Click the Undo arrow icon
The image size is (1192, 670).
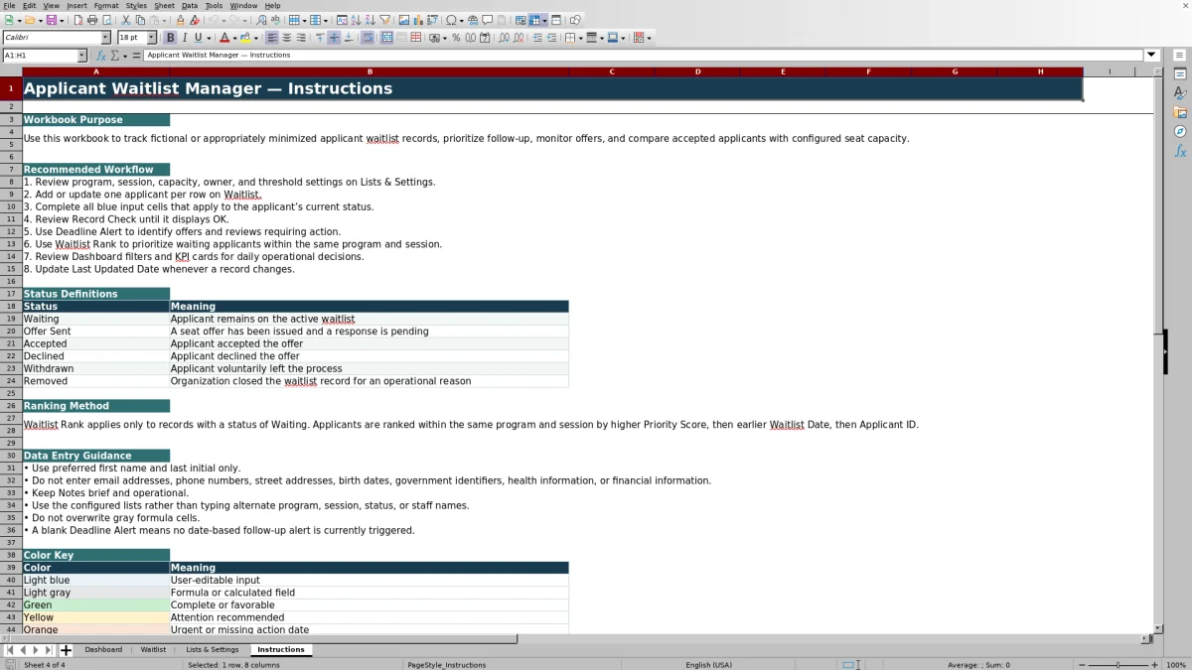(x=213, y=20)
